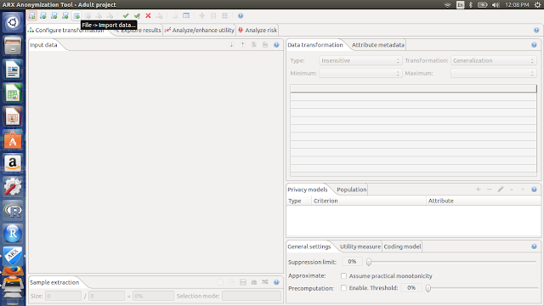
Task: Open the attribute Type dropdown
Action: (360, 60)
